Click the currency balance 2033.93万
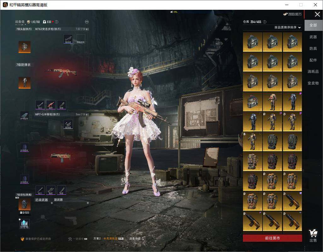Viewport: 323px width, 252px height. [292, 14]
